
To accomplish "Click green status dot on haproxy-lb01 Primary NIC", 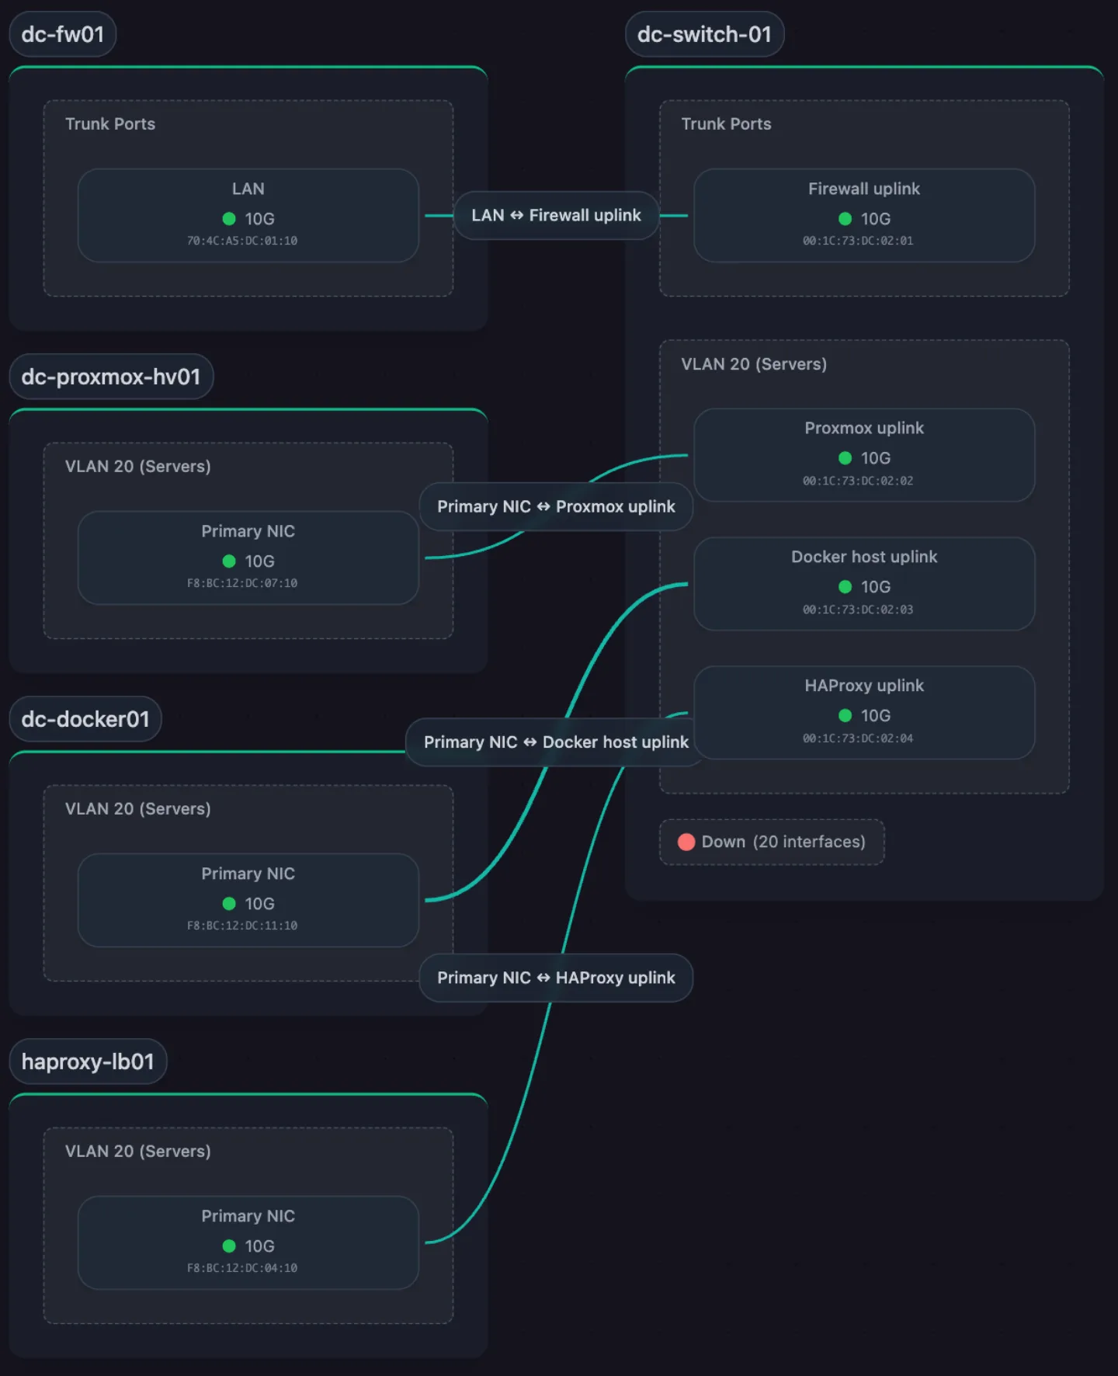I will click(x=229, y=1246).
